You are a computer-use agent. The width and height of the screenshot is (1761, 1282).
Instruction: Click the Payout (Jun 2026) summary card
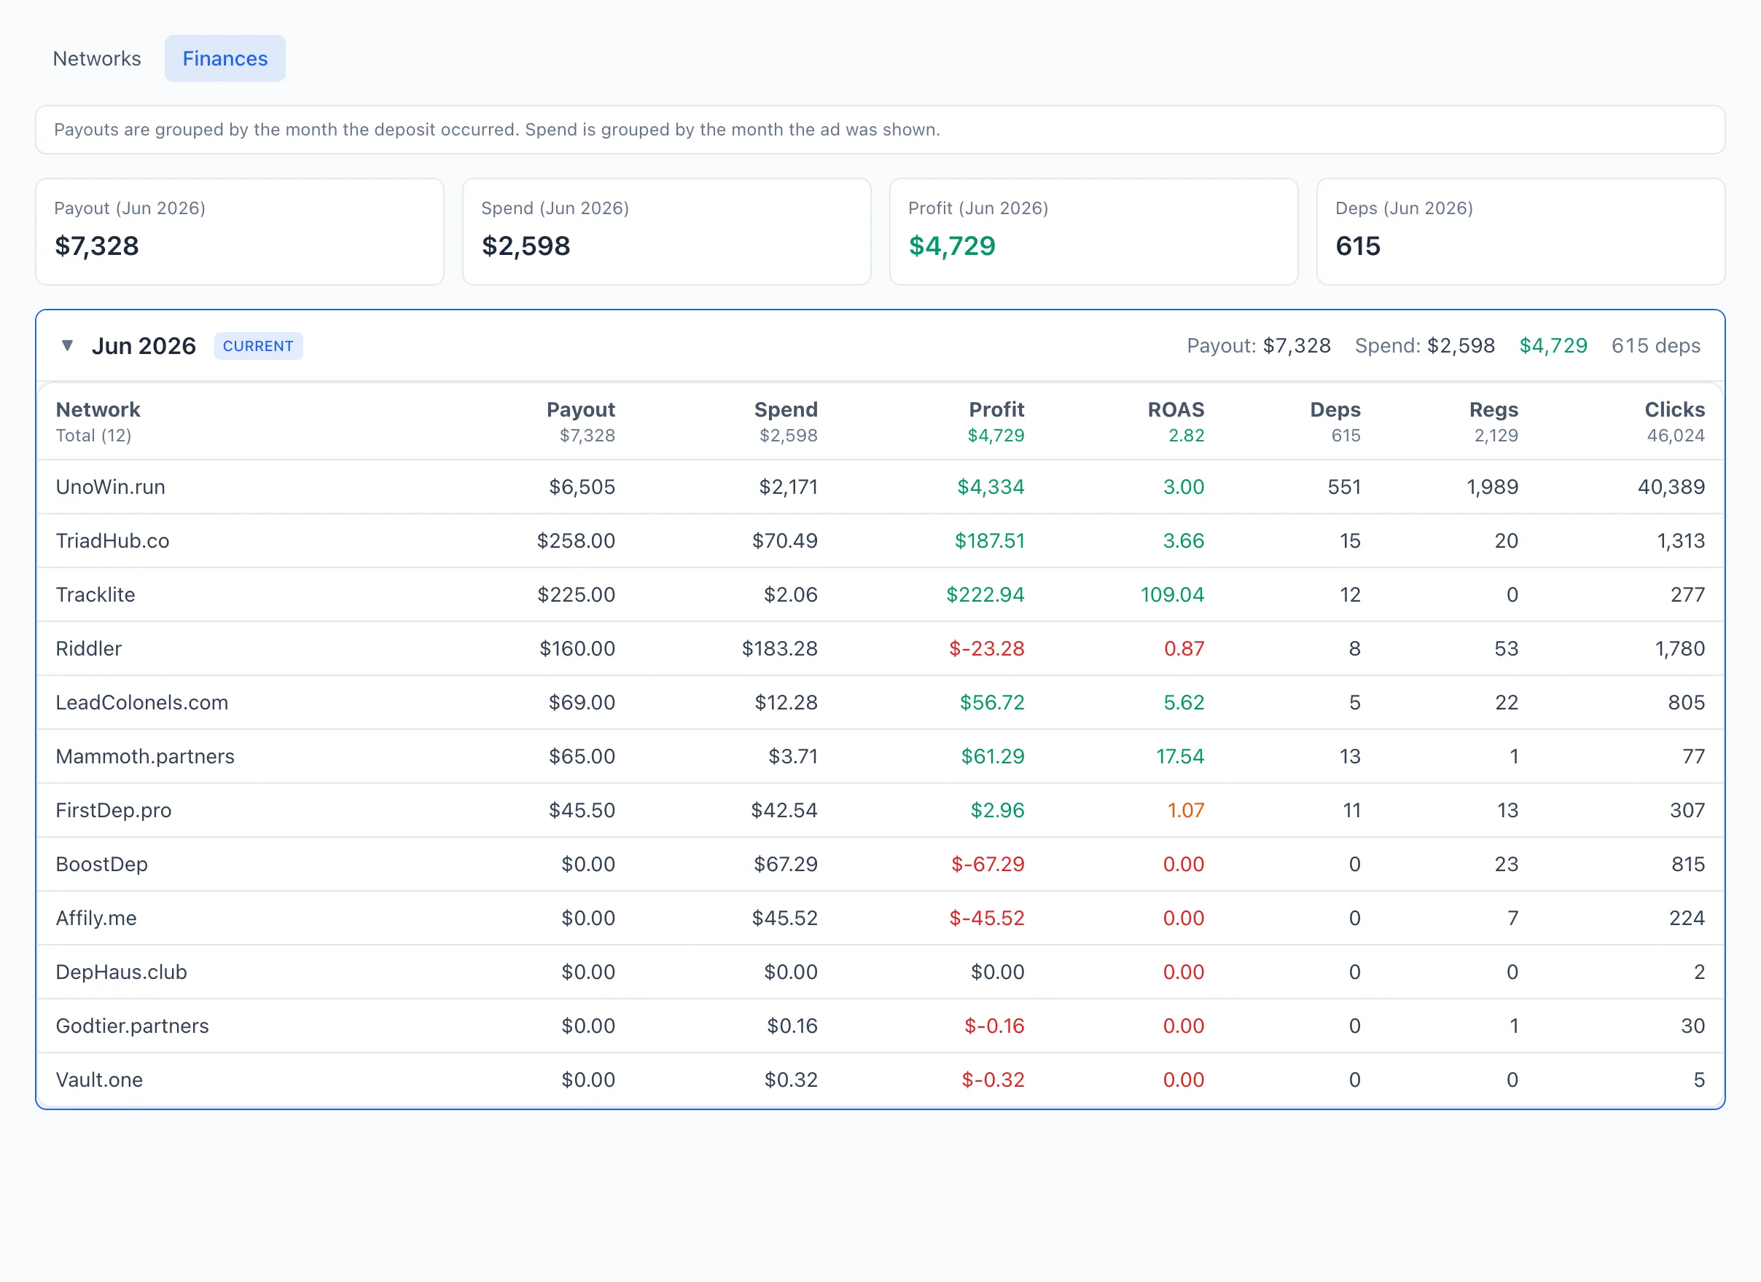click(x=240, y=232)
